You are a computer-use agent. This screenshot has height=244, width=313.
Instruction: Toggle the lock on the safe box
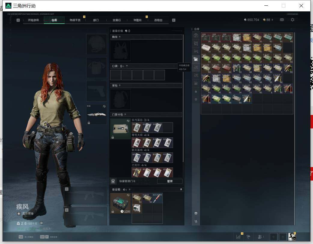pyautogui.click(x=113, y=211)
